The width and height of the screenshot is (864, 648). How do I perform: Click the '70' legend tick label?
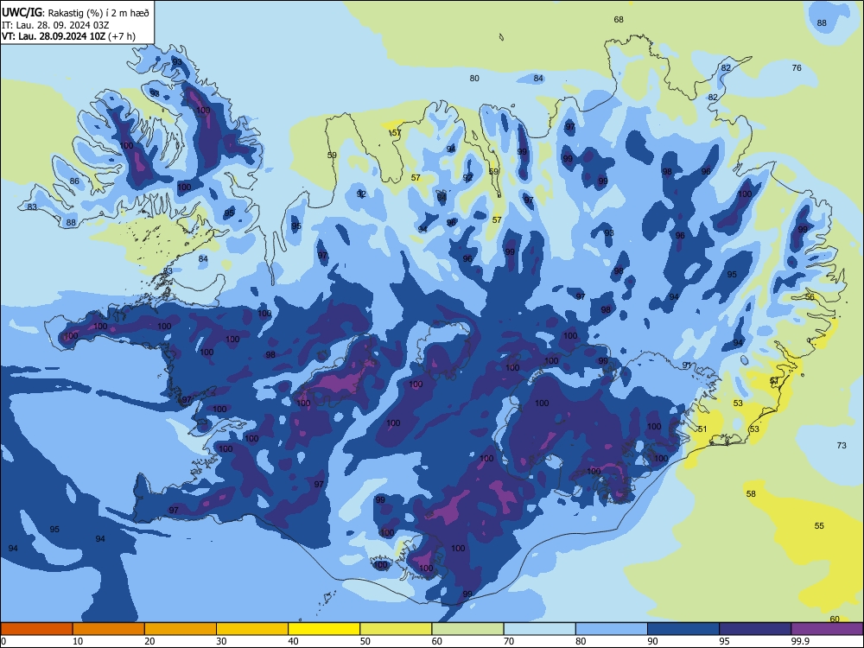click(x=509, y=641)
